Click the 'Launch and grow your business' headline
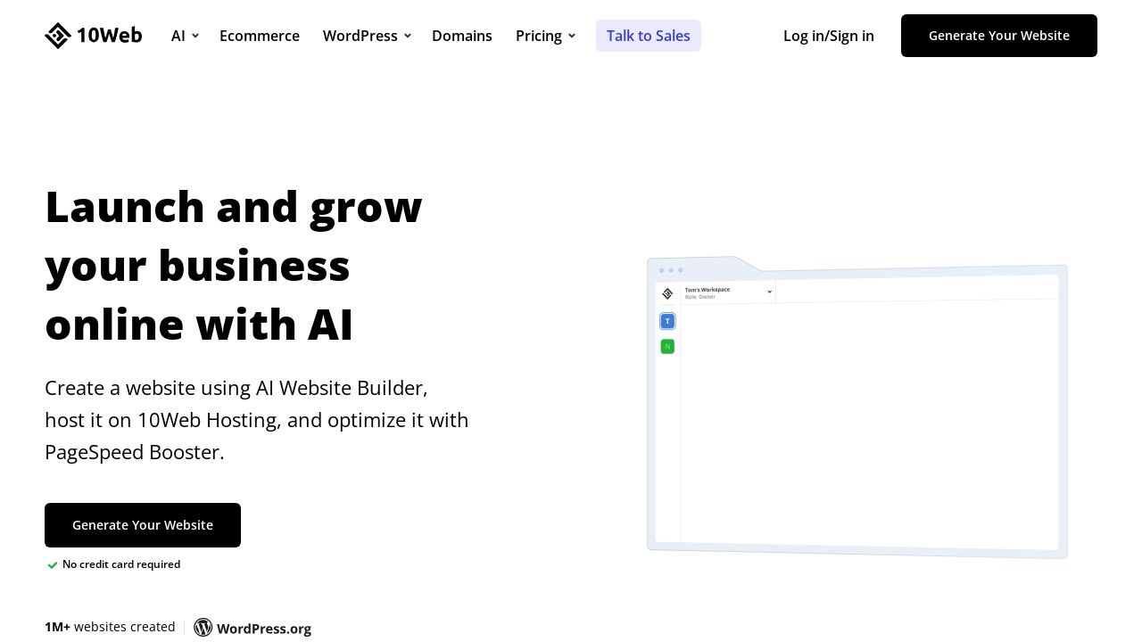 pyautogui.click(x=234, y=265)
